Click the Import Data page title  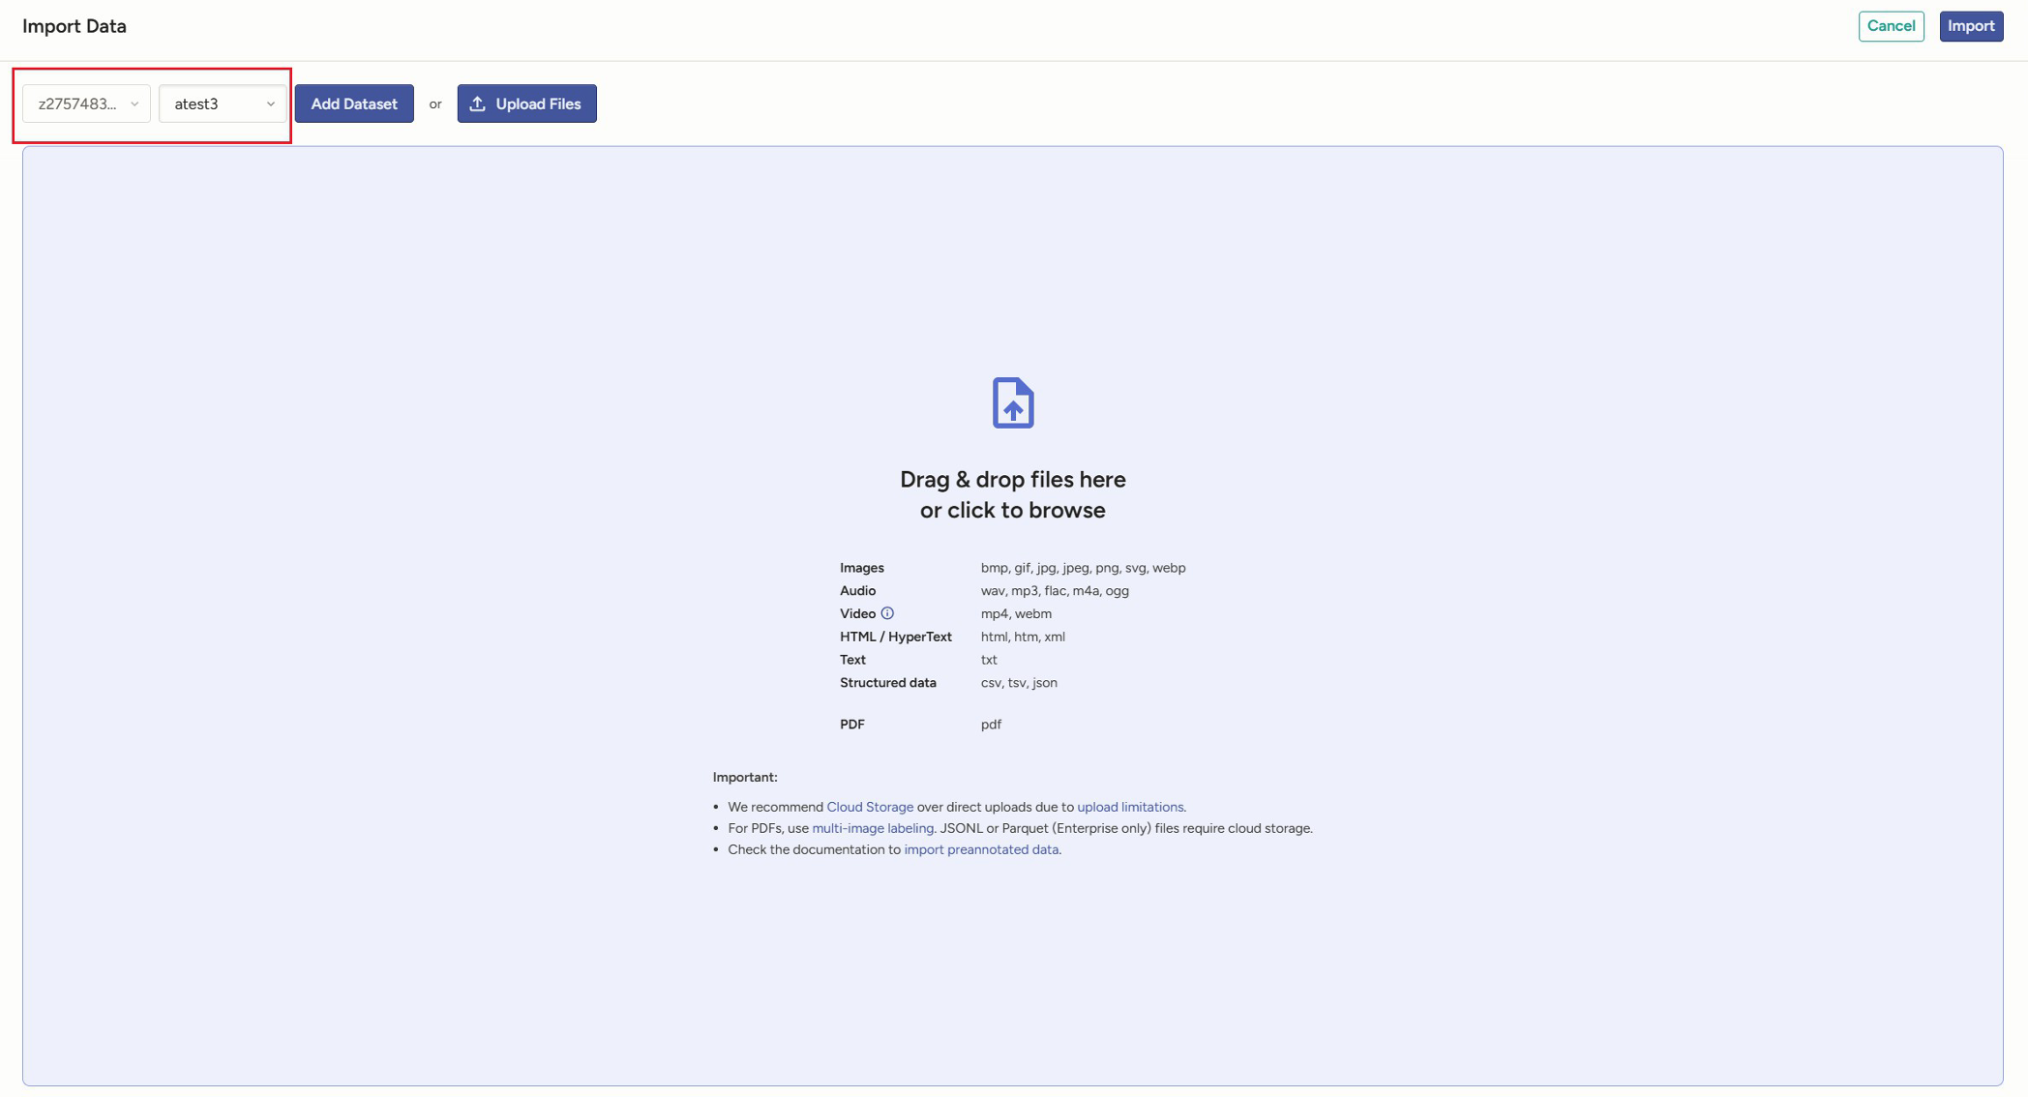(x=75, y=26)
